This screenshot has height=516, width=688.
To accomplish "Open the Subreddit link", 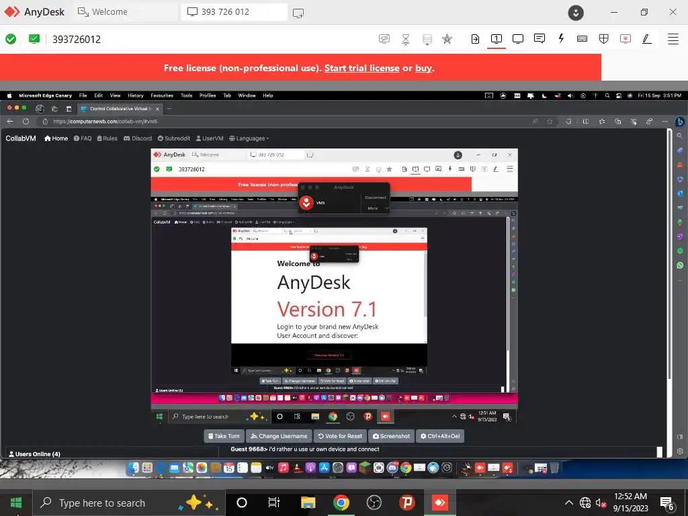I will pyautogui.click(x=174, y=138).
